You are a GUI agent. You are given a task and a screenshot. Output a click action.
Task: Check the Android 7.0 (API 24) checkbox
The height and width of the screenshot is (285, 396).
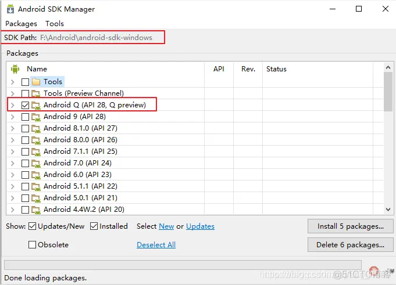[x=25, y=163]
